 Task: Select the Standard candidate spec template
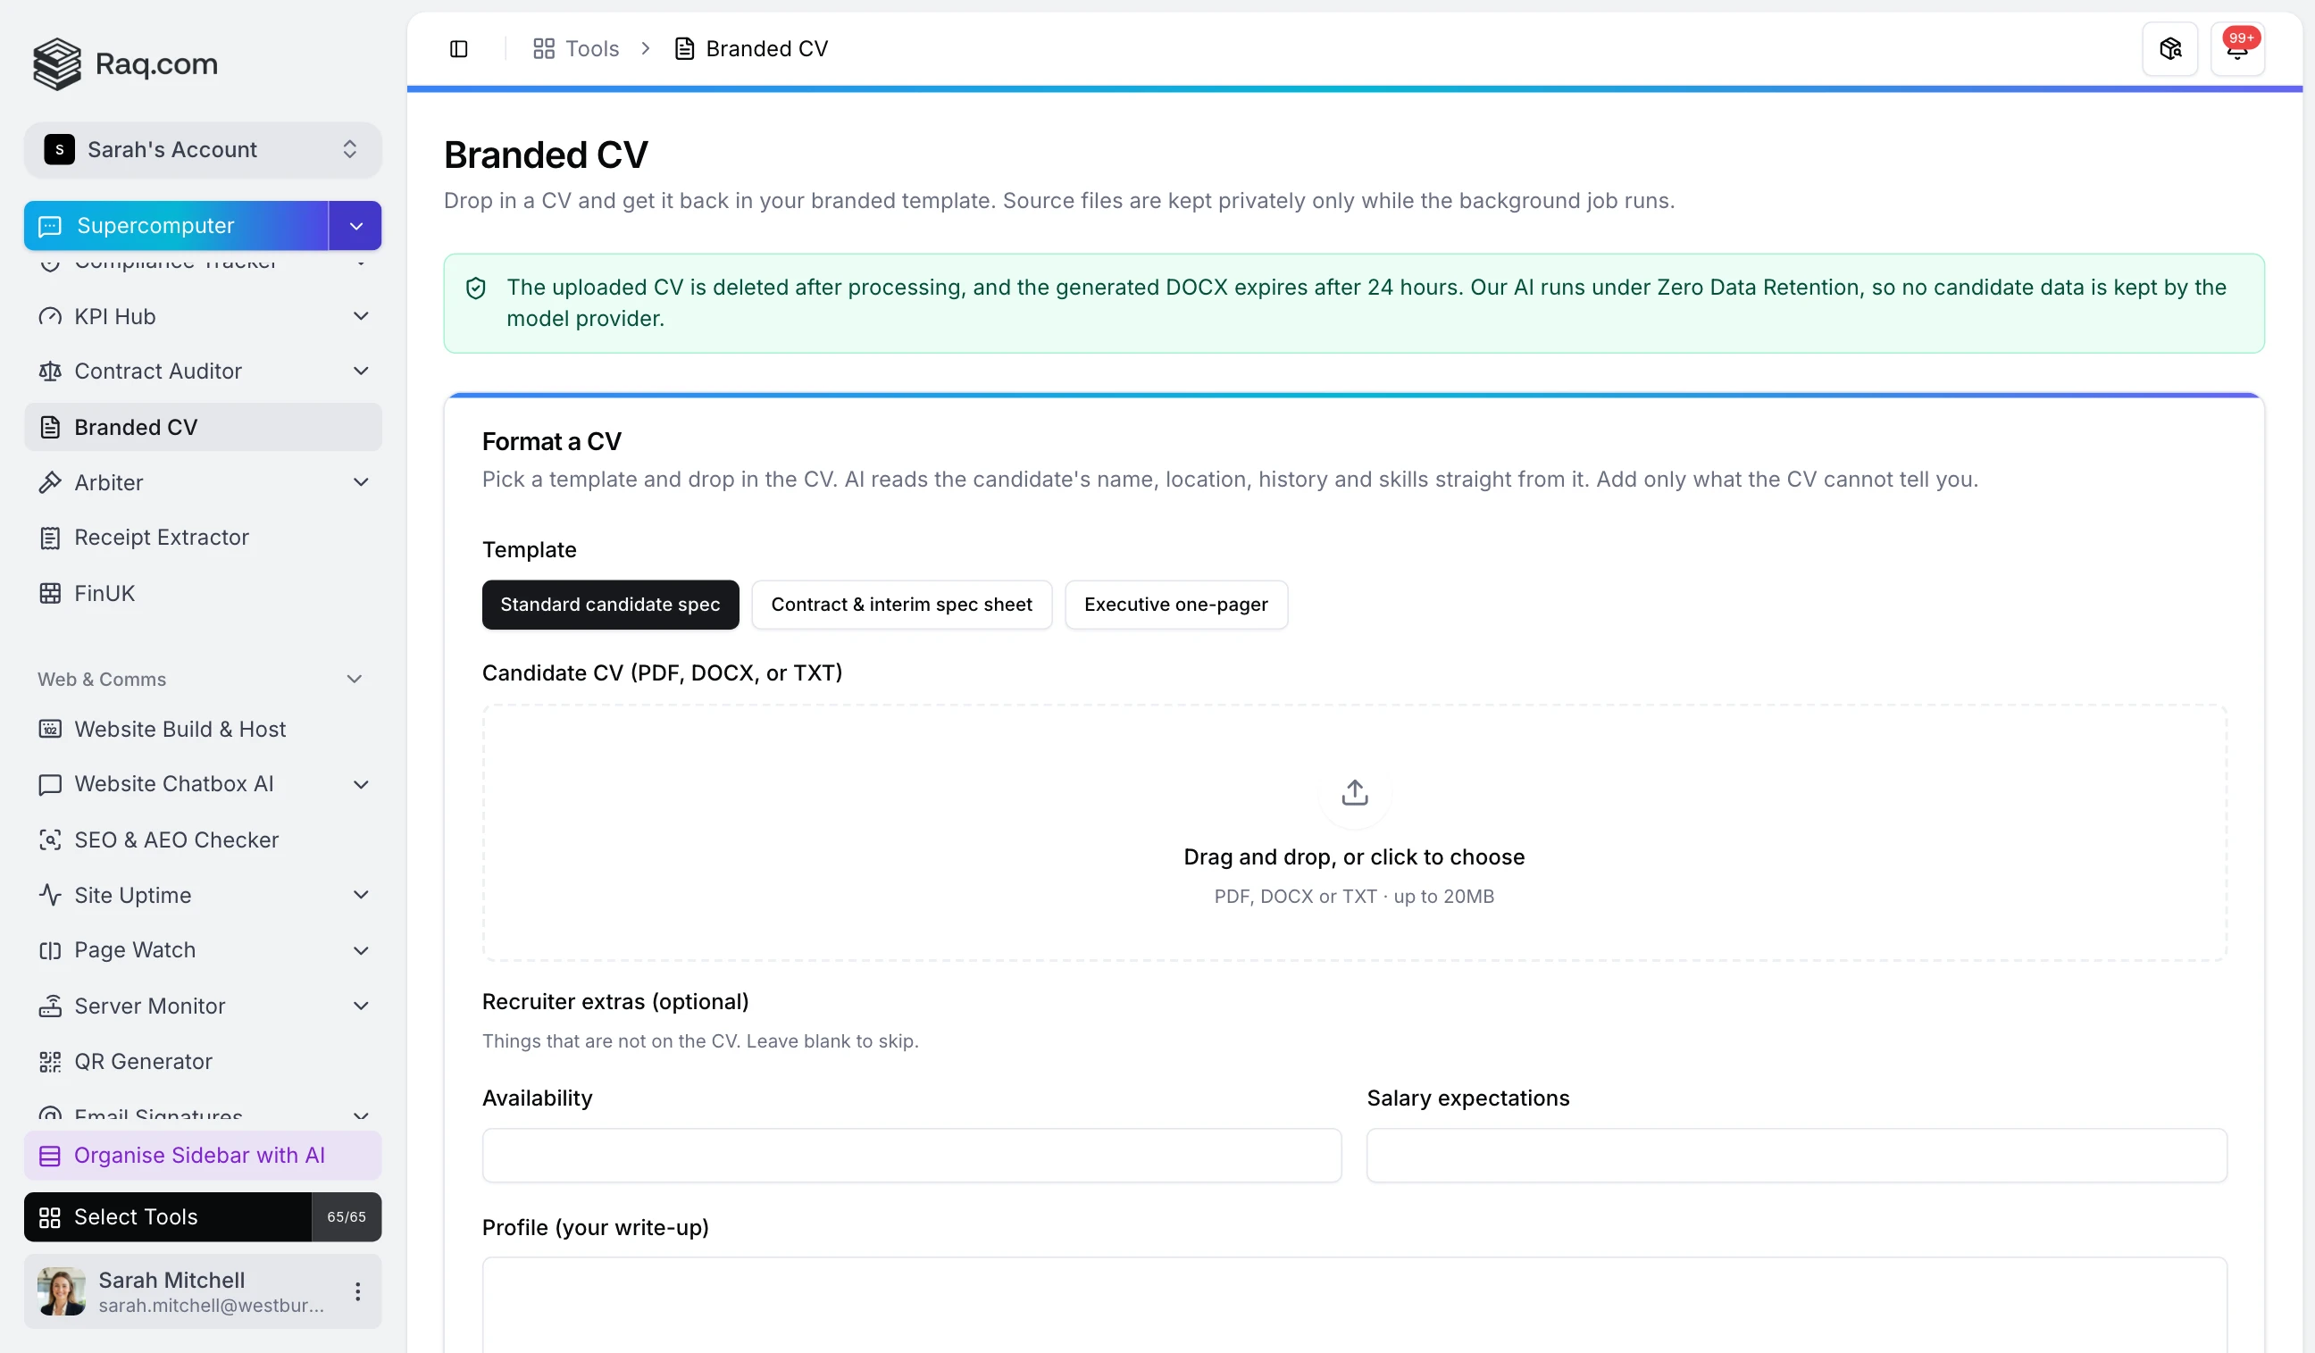(x=610, y=605)
